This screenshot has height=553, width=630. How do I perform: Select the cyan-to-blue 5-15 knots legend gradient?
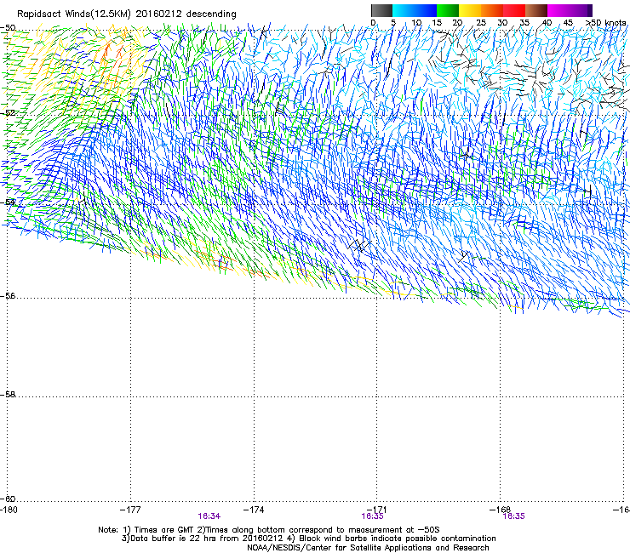coord(415,10)
